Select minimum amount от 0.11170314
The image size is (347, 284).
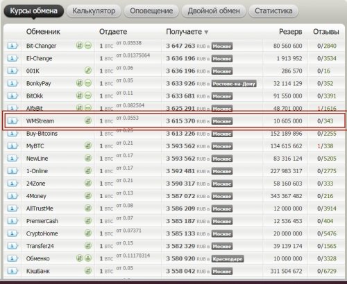[133, 256]
